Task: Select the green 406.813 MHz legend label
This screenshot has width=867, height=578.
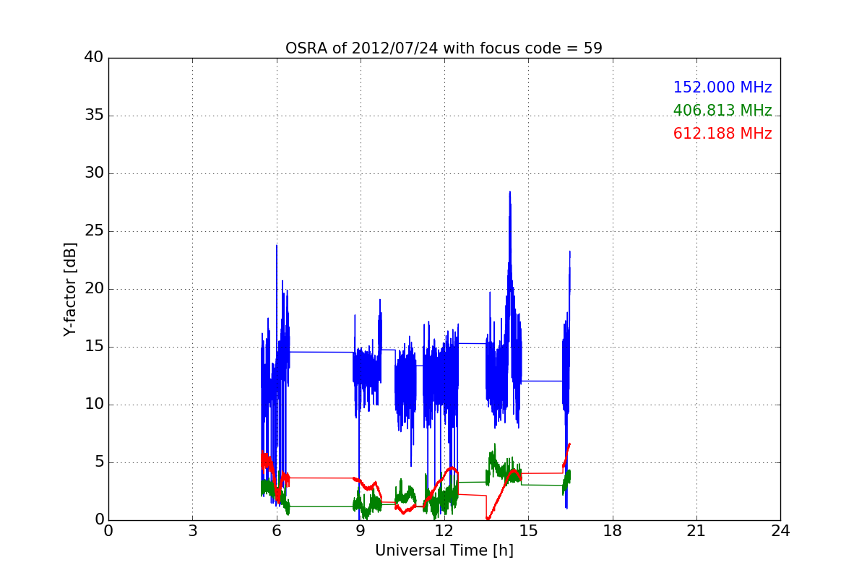Action: [x=722, y=111]
